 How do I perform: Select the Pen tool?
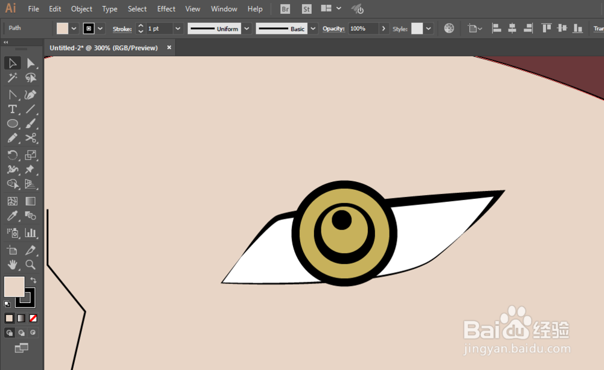[12, 95]
